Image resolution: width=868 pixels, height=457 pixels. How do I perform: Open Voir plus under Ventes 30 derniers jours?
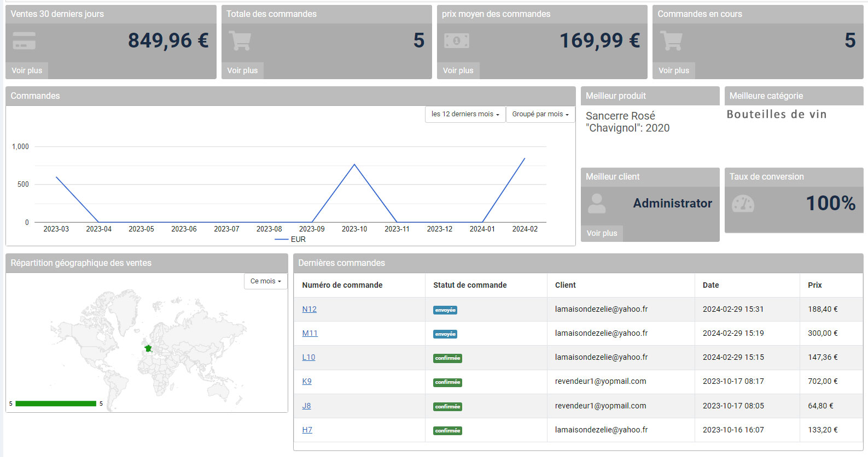click(x=27, y=70)
